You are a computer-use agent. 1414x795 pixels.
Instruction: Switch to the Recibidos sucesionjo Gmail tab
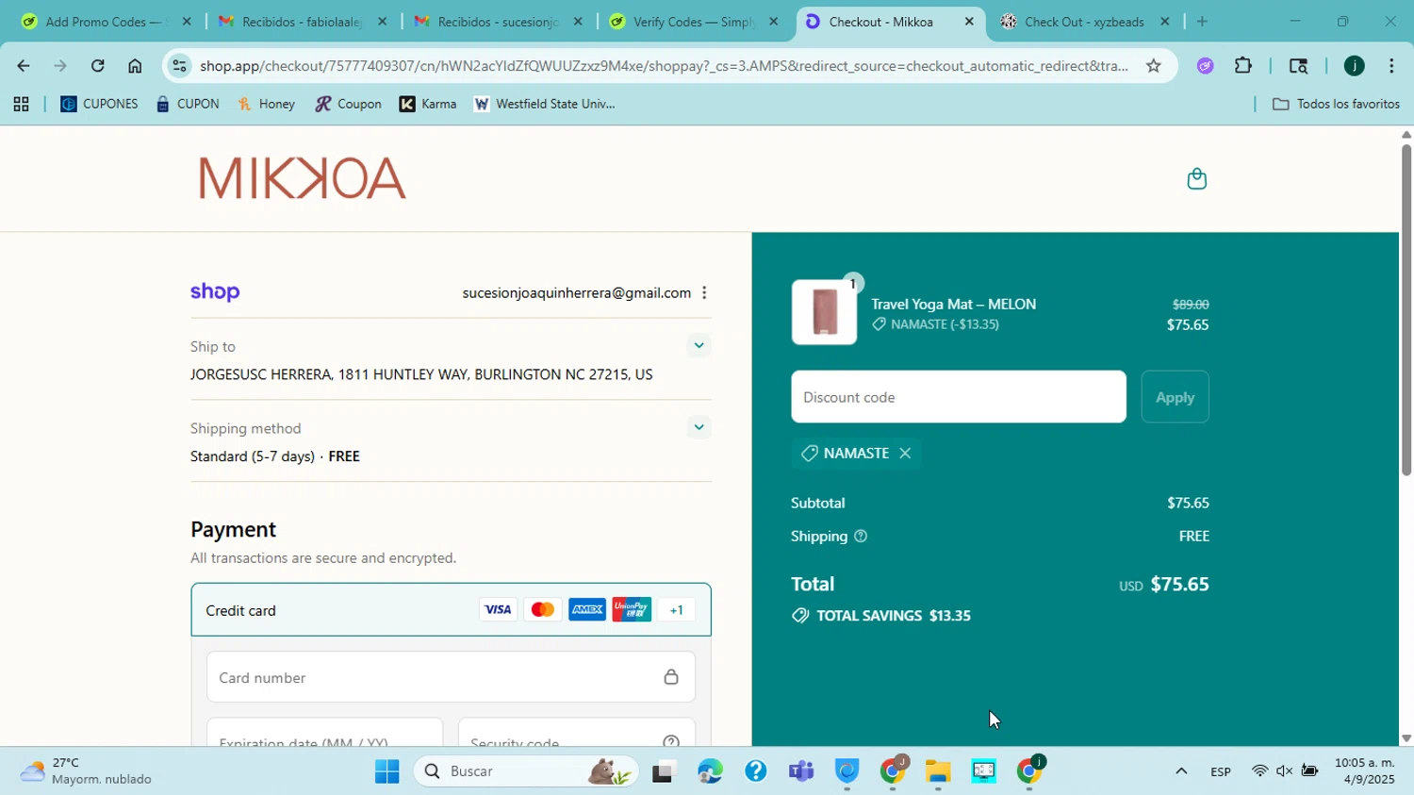tap(496, 22)
